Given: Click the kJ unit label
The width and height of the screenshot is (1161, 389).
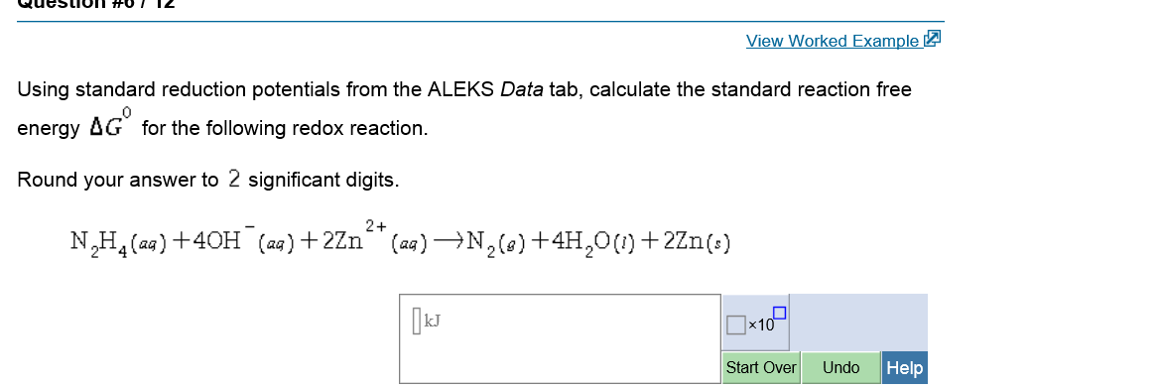Looking at the screenshot, I should pos(433,322).
